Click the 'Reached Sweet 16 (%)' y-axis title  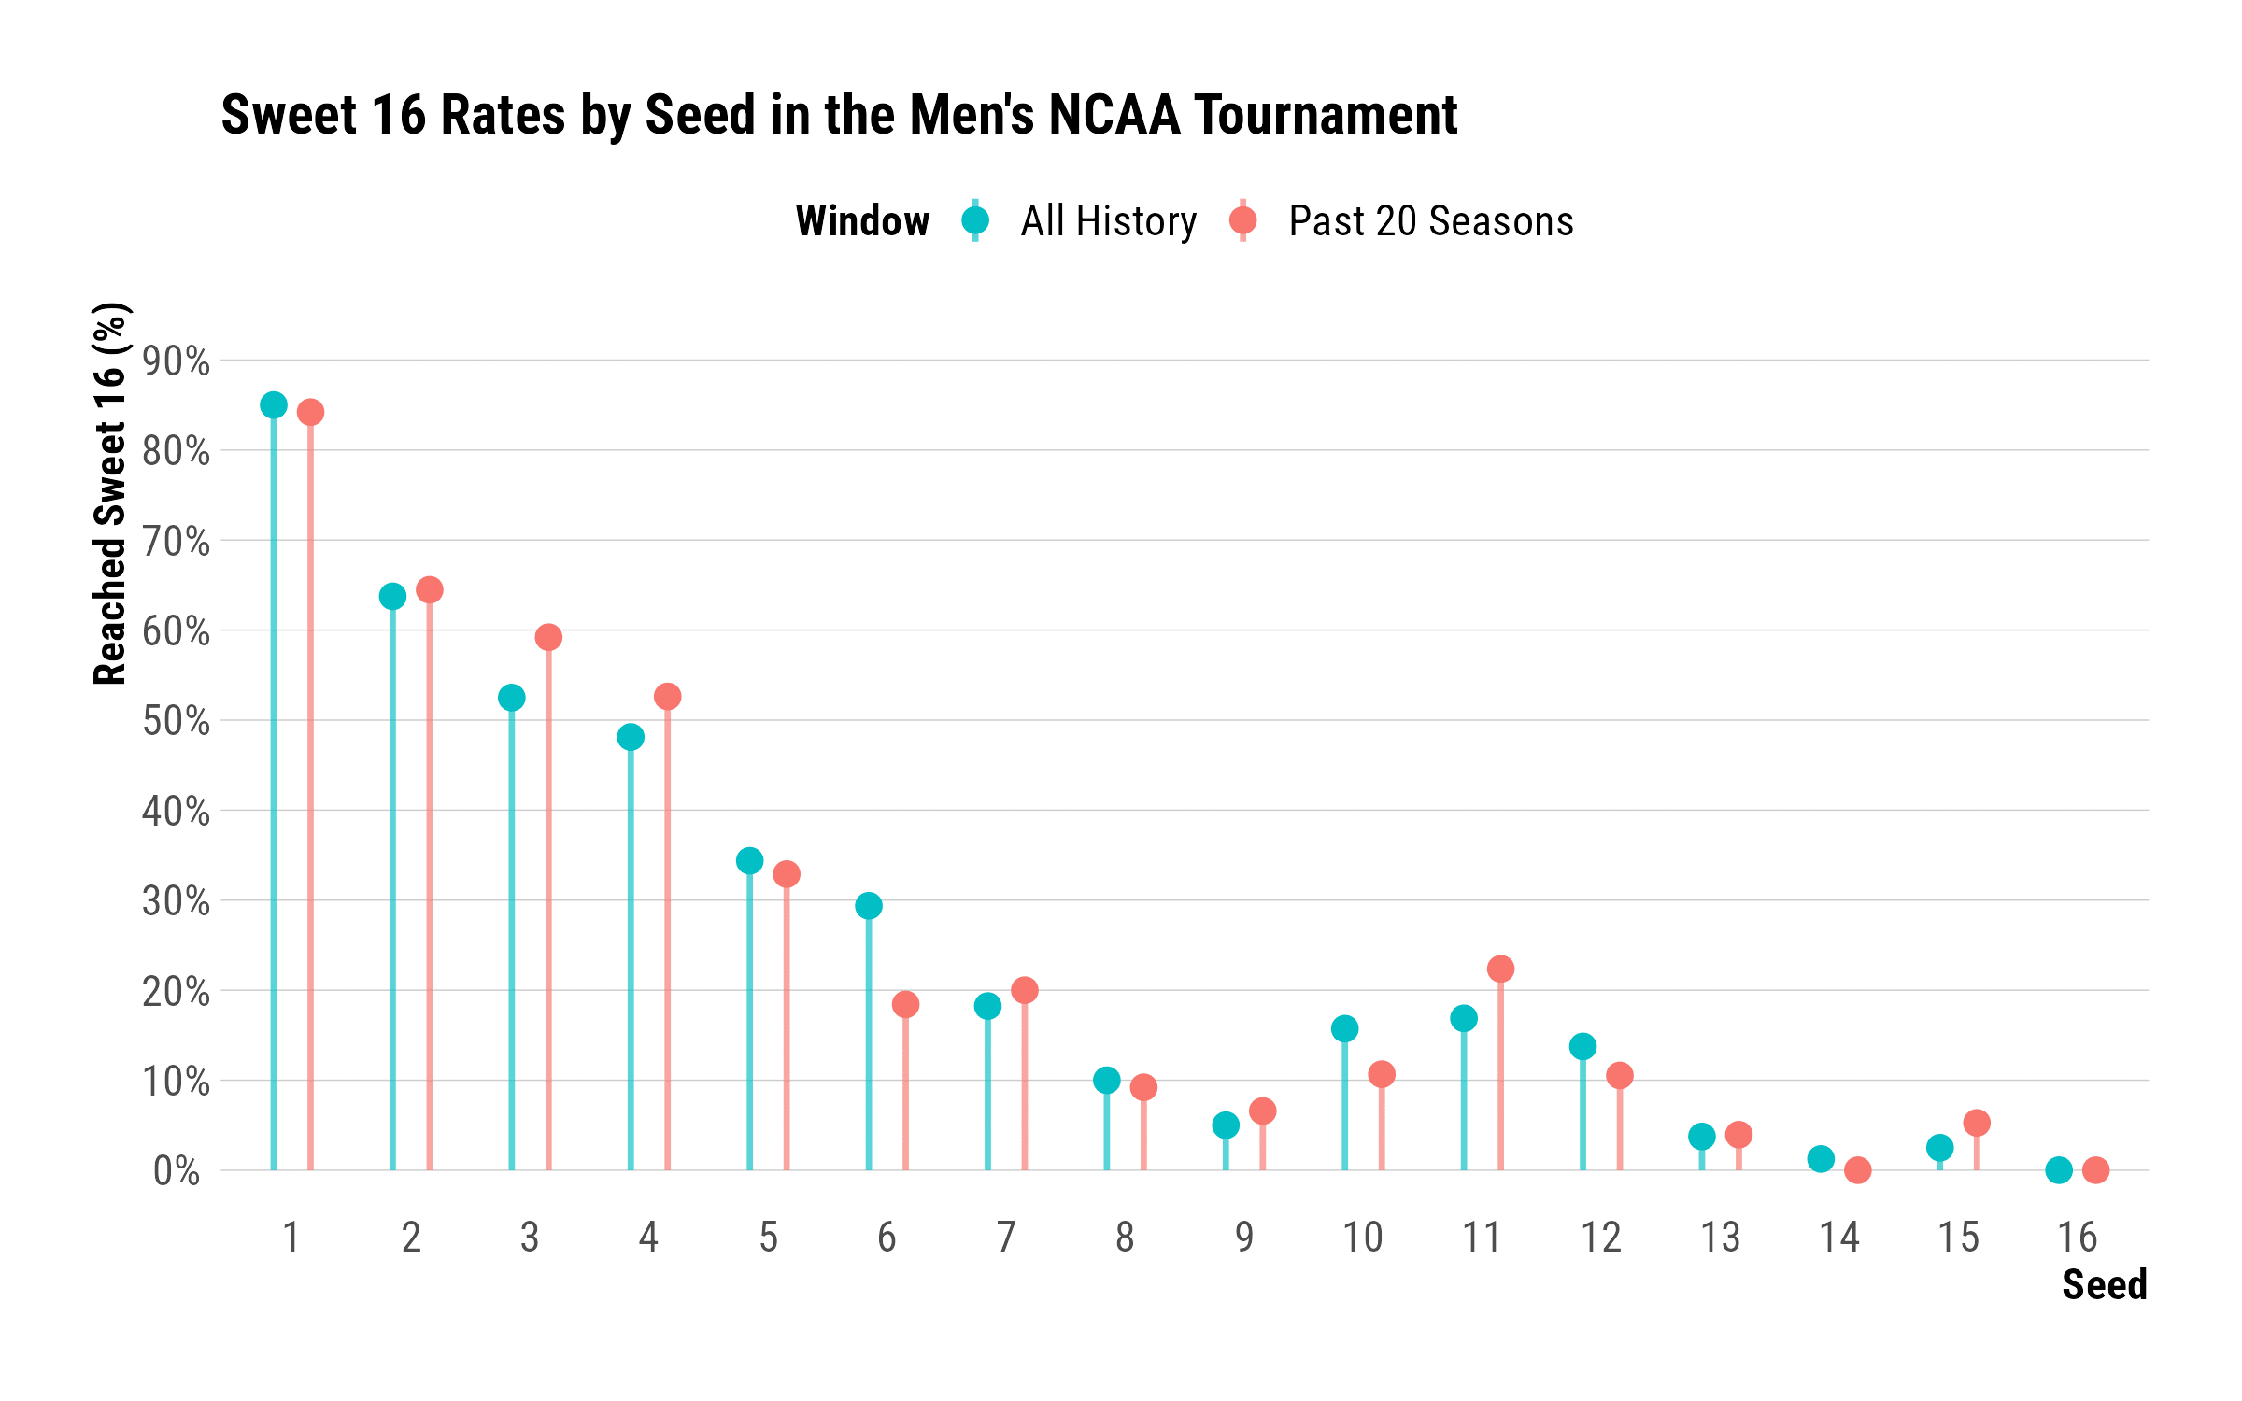click(110, 494)
